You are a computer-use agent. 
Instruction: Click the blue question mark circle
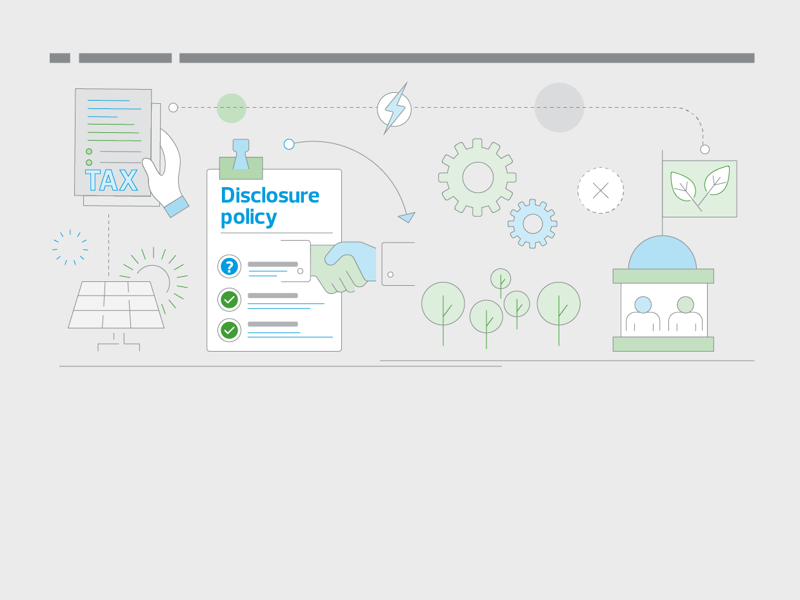pyautogui.click(x=229, y=266)
